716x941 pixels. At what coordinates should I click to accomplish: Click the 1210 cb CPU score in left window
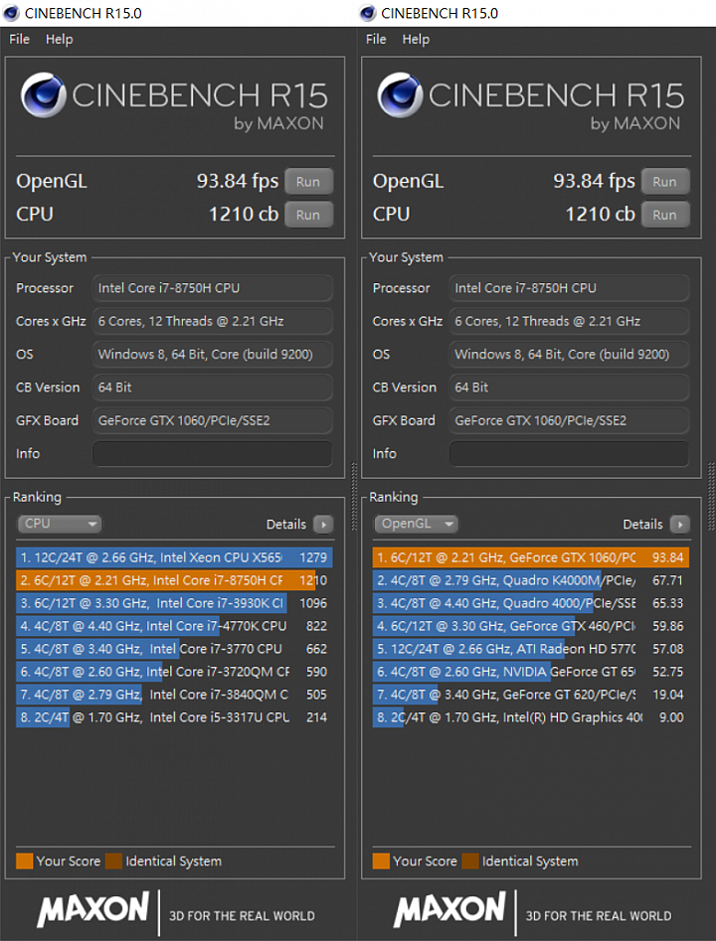244,215
